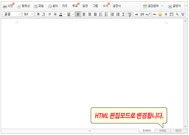Open the 투표 poll menu
Screen dimensions: 189x135
(76, 6)
